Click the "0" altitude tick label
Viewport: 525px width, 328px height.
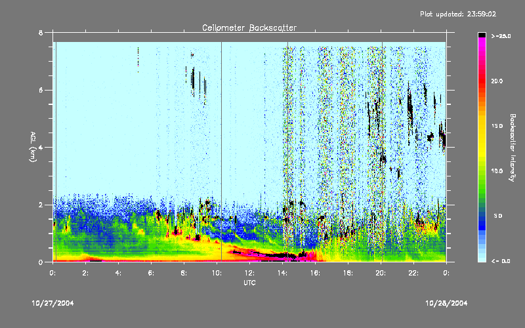coord(41,262)
